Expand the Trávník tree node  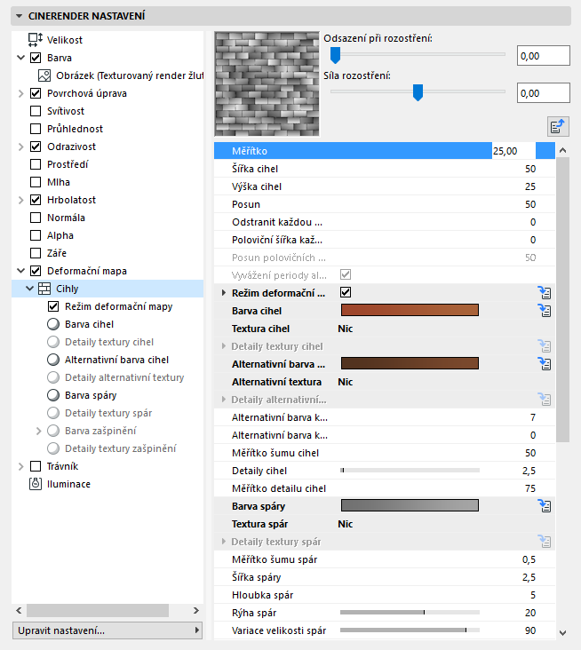[20, 466]
